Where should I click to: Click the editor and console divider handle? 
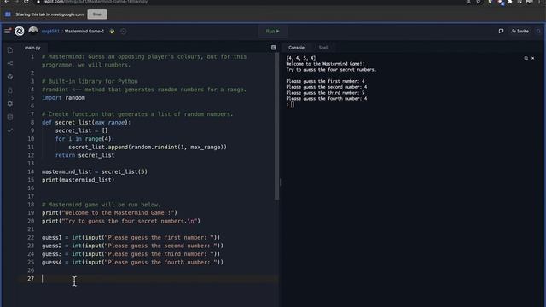click(281, 182)
